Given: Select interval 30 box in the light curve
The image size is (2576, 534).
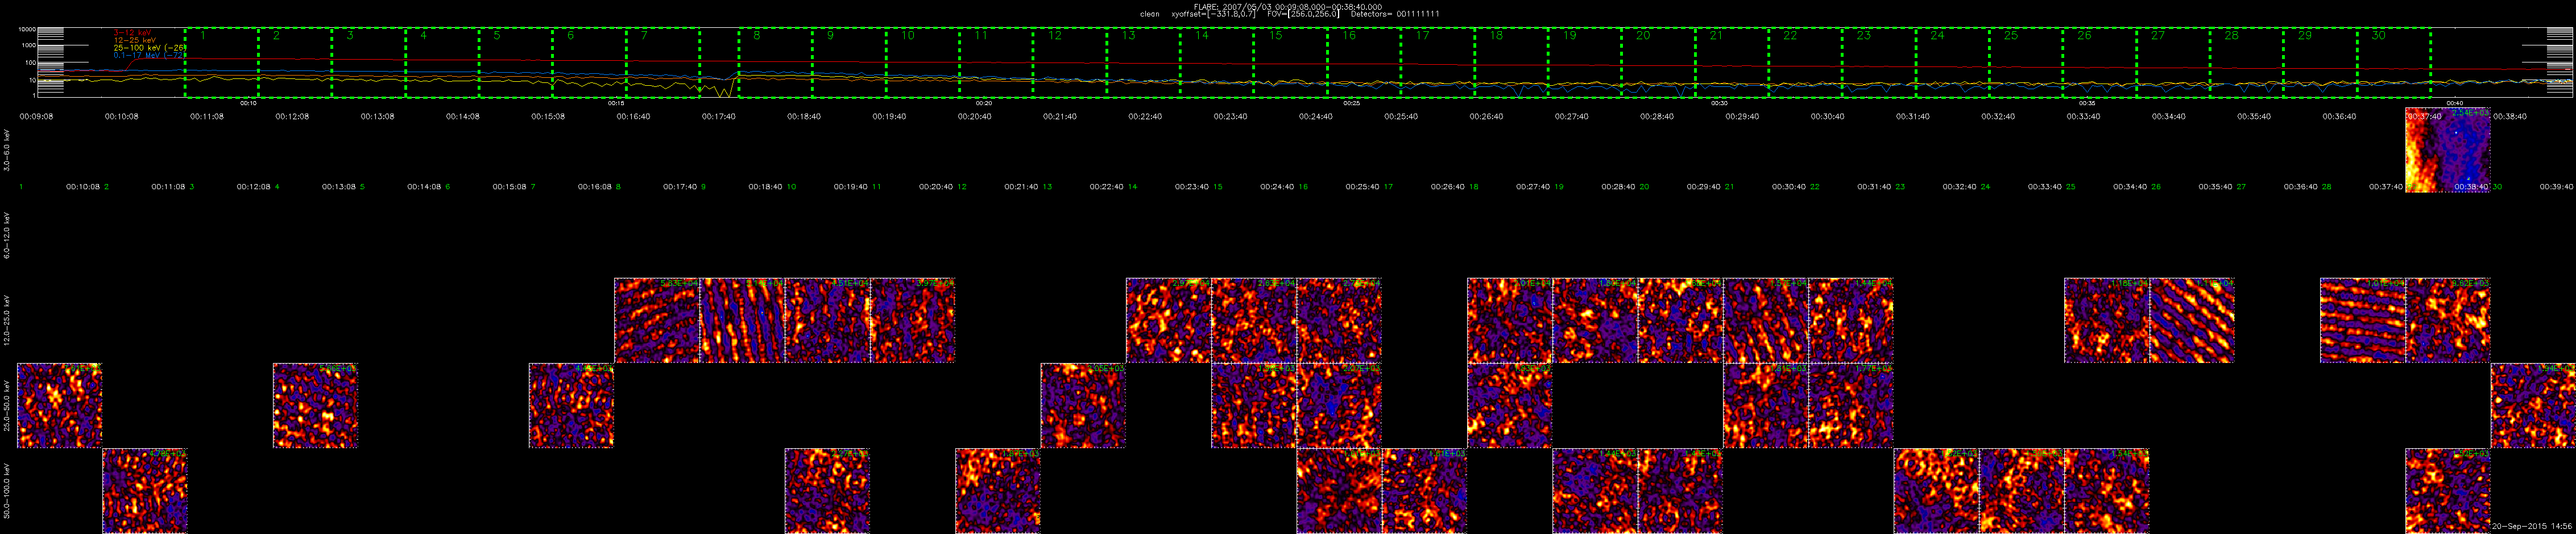Looking at the screenshot, I should pos(2393,62).
